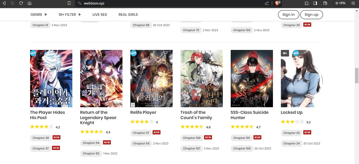
Task: Enable the VPN button
Action: tap(341, 3)
